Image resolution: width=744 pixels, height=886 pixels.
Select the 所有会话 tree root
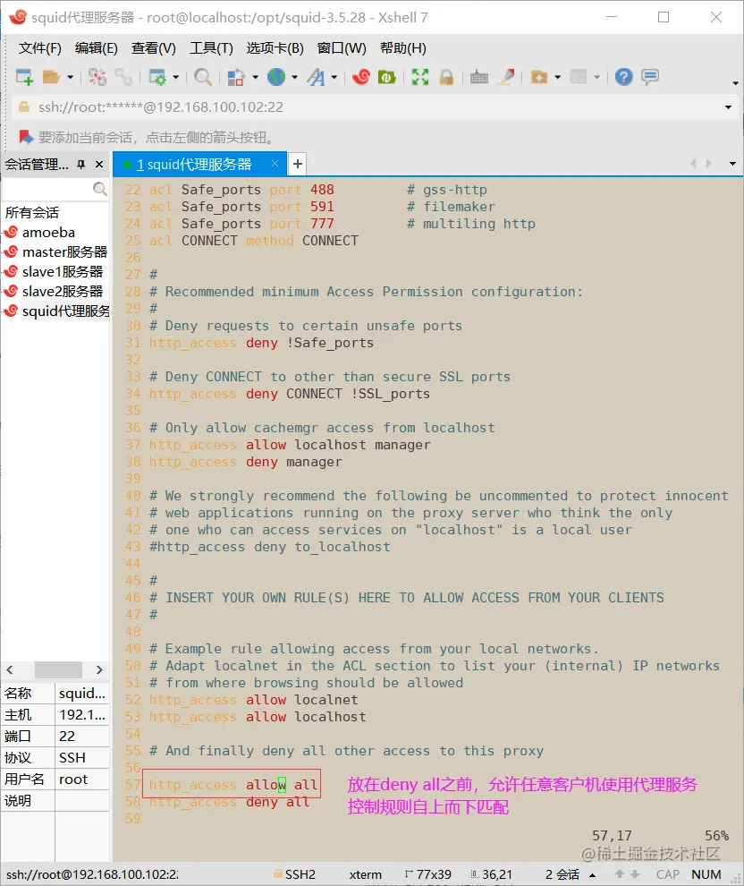(x=32, y=212)
